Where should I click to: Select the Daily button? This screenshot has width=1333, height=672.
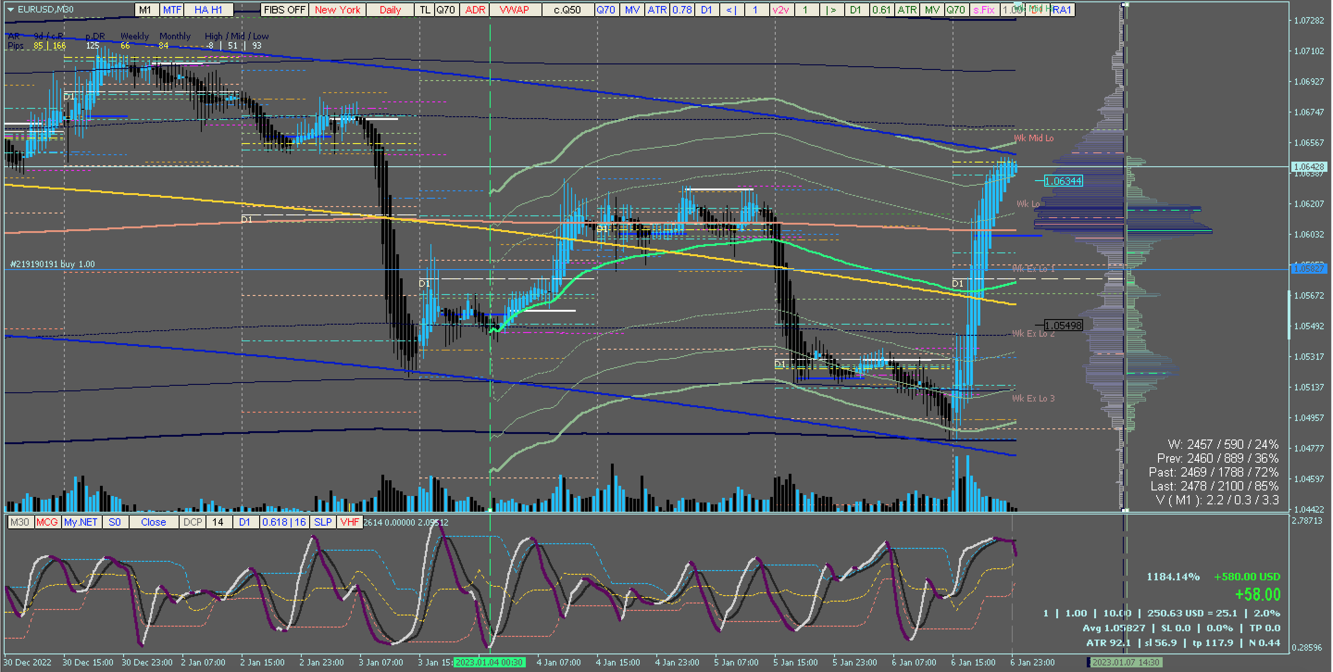point(390,10)
